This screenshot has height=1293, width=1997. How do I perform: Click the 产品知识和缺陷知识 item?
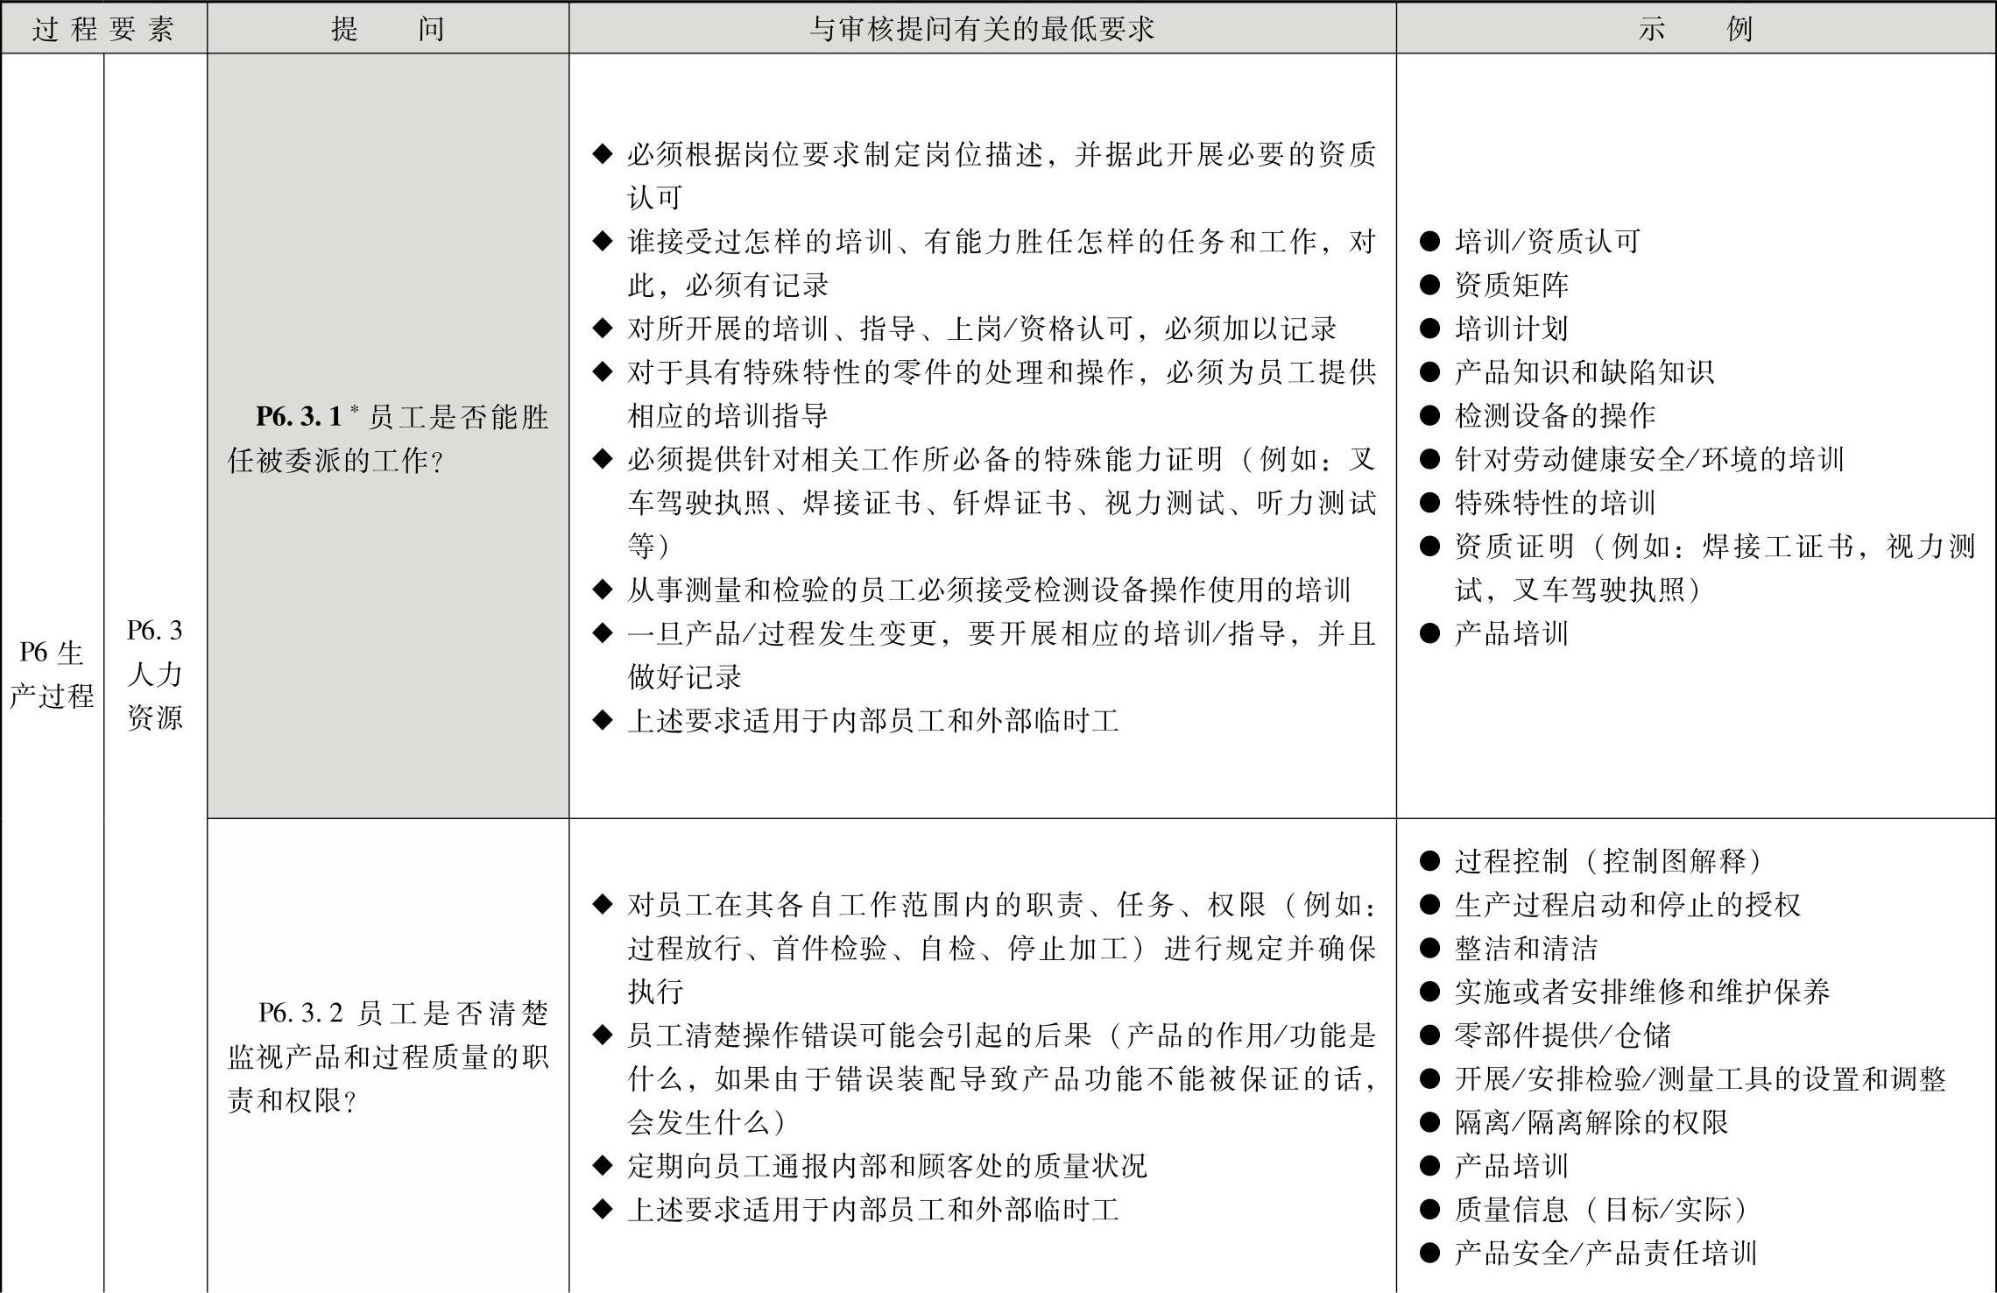pos(1584,372)
